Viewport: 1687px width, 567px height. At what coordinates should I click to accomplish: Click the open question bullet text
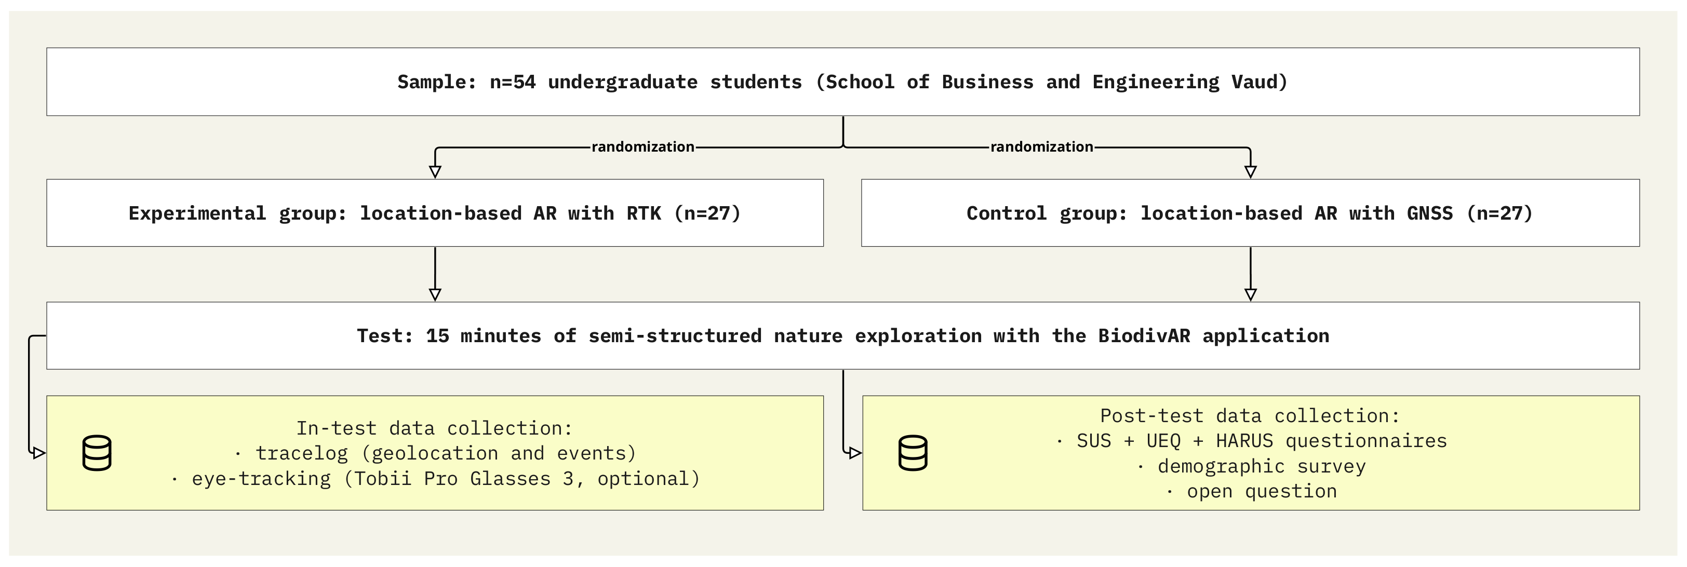[x=1252, y=491]
